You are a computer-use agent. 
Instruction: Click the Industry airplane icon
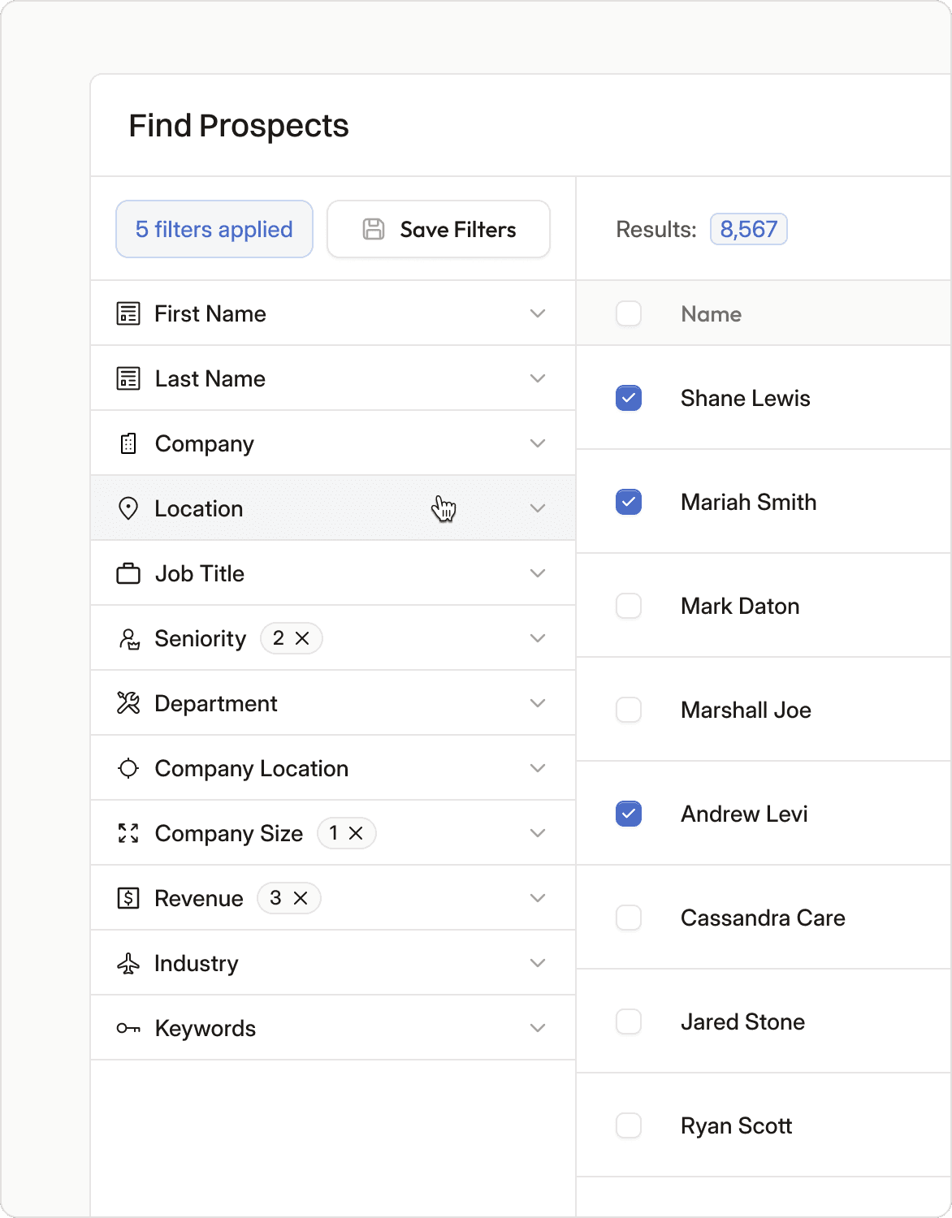click(x=128, y=964)
